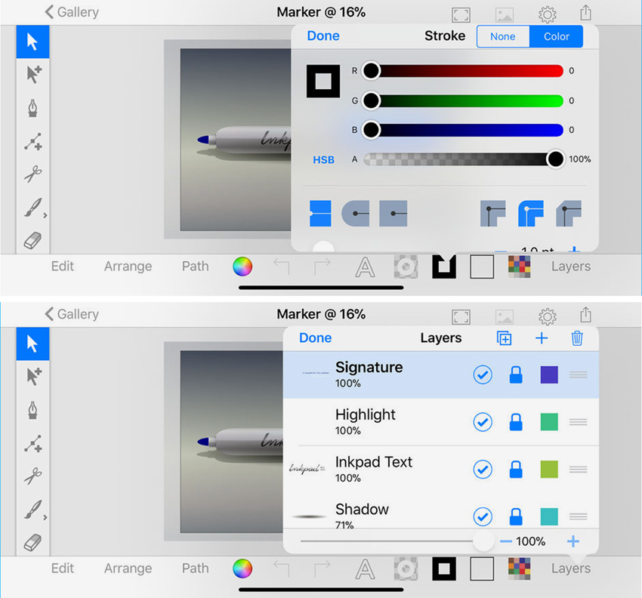Decrease layer opacity with the minus stepper

click(x=506, y=541)
